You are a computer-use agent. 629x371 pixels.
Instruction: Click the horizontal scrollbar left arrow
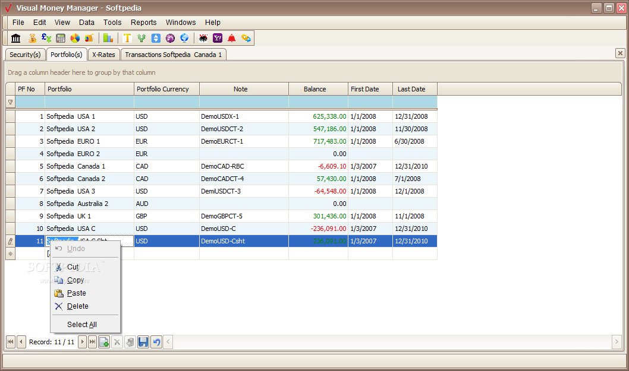(168, 342)
